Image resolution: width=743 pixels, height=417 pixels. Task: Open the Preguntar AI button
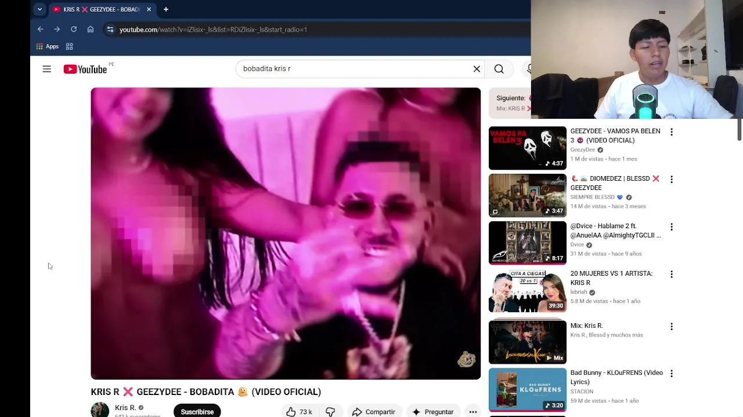[432, 412]
